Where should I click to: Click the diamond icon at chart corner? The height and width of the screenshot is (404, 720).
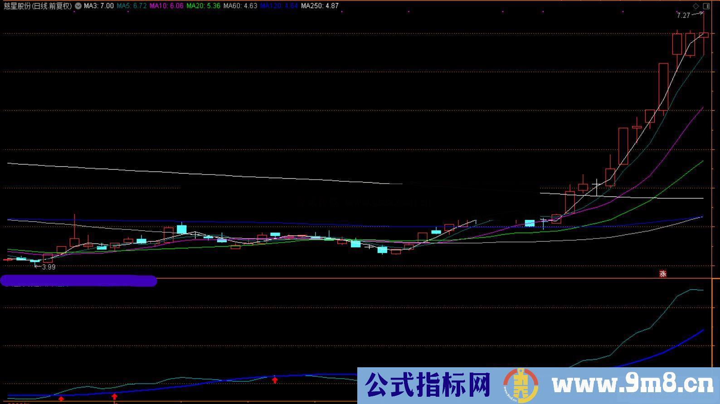click(x=696, y=6)
